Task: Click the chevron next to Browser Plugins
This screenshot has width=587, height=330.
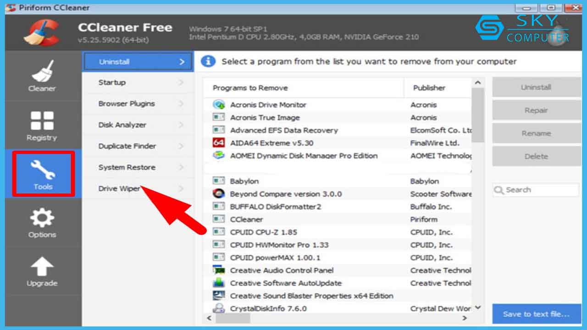Action: [181, 104]
